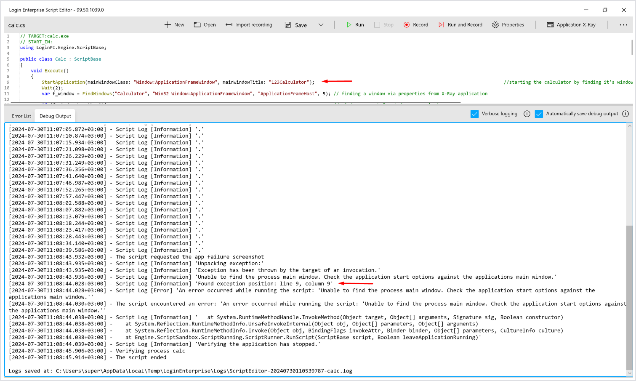
Task: Click the Import recording arrow icon
Action: [x=229, y=25]
